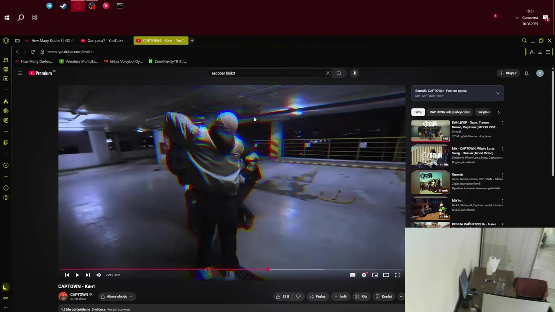
Task: Open options for Omertà playlist
Action: [x=502, y=175]
